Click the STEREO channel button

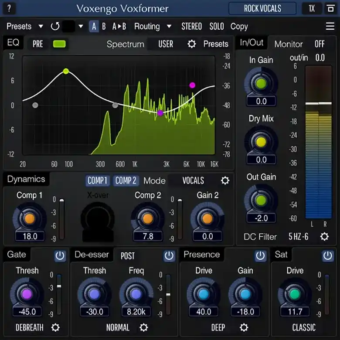[192, 27]
